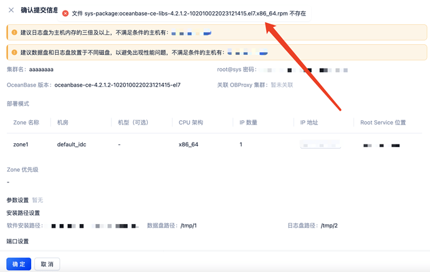Image resolution: width=430 pixels, height=272 pixels.
Task: Click the 安装路径设置 heading
Action: coord(23,213)
